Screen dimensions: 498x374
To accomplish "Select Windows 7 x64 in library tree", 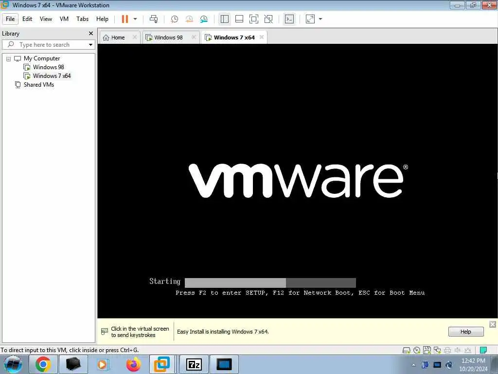I will (x=52, y=76).
